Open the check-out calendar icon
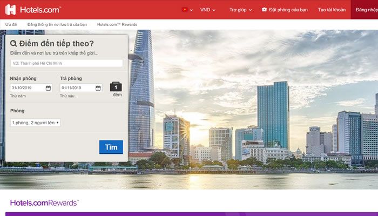 tap(98, 88)
